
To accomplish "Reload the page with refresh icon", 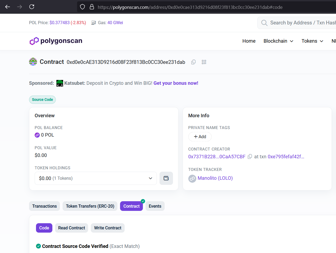I will tap(32, 7).
